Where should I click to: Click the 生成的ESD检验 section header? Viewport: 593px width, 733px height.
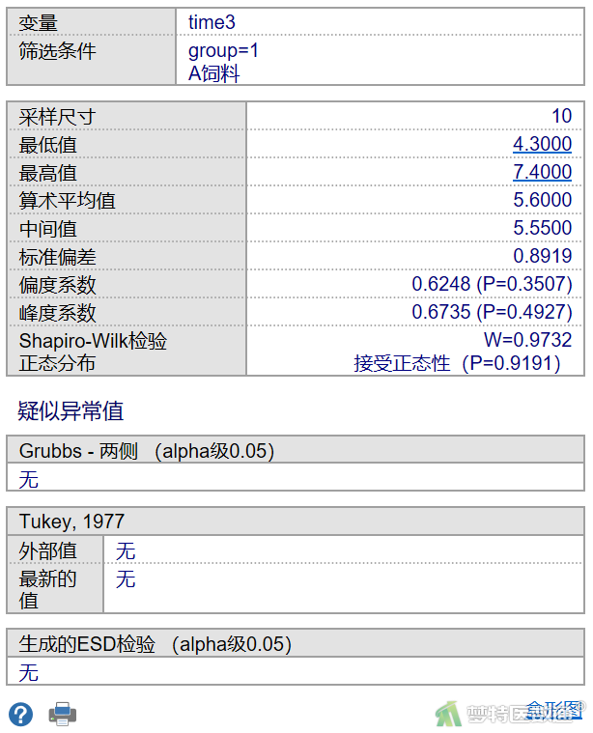[155, 644]
